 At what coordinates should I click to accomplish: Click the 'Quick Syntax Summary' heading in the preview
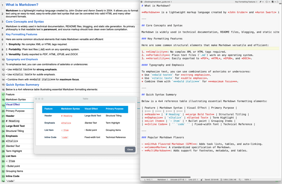(x=22, y=84)
